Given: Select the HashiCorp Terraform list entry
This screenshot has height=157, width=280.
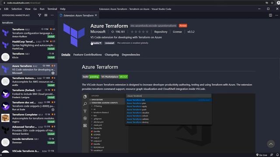Looking at the screenshot, I should coord(28,45).
